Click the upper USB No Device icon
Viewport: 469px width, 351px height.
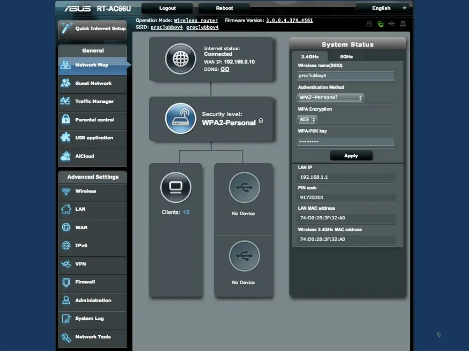click(x=244, y=187)
